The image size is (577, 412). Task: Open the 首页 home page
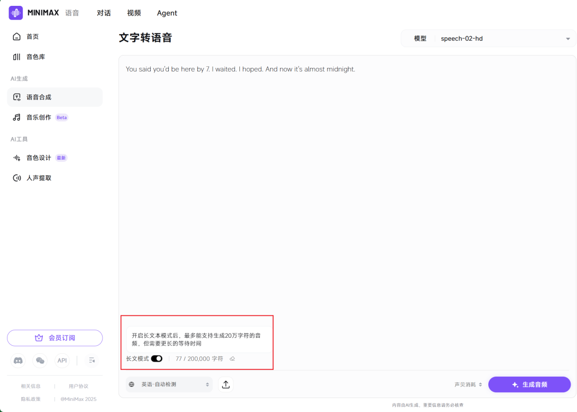[x=32, y=36]
